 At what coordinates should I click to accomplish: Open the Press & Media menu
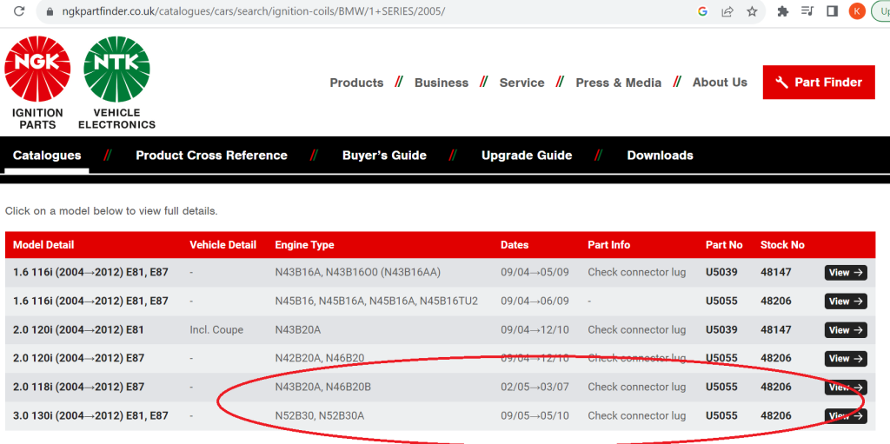point(618,83)
